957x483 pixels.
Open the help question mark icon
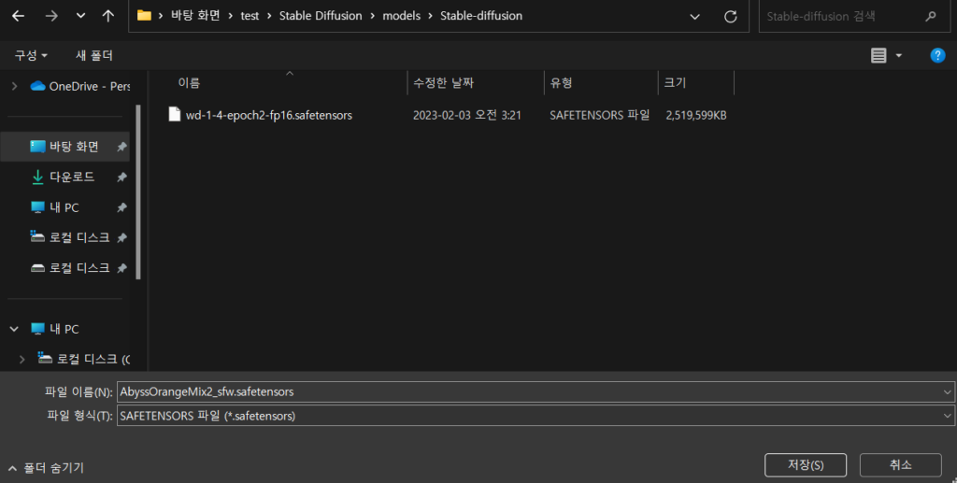937,56
